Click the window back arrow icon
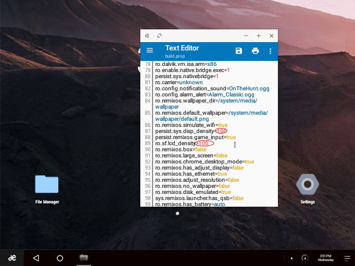 pos(147,35)
